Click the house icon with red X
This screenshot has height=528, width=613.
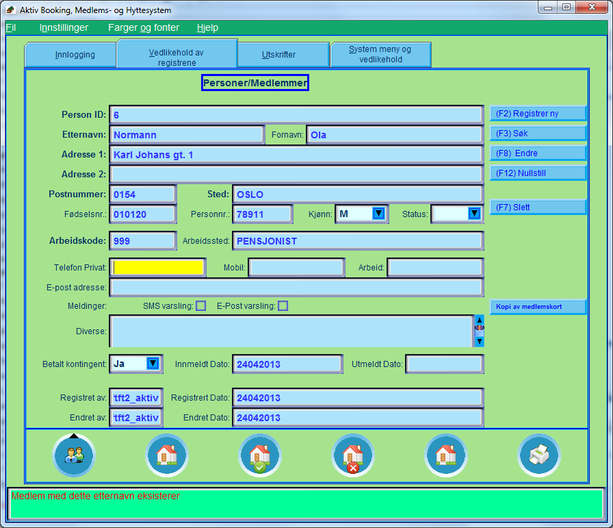353,455
